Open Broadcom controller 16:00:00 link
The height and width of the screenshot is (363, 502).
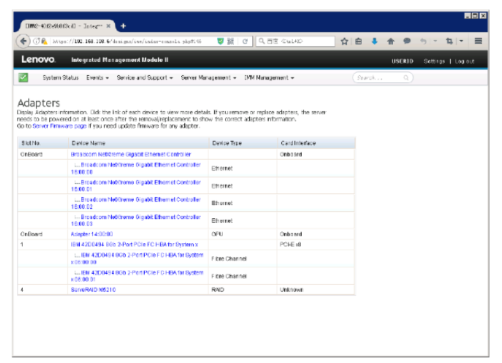point(136,168)
